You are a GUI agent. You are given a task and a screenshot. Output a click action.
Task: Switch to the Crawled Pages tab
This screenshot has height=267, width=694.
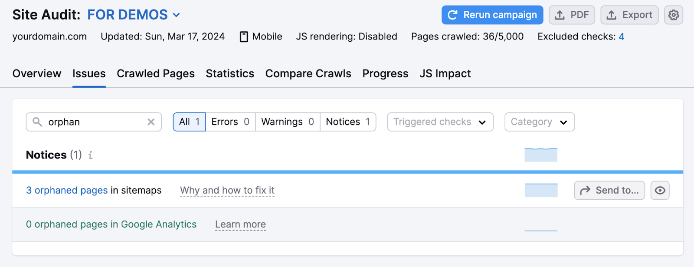(155, 73)
